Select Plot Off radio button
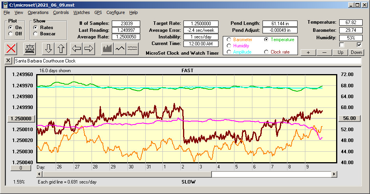Image resolution: width=370 pixels, height=194 pixels. tap(11, 34)
